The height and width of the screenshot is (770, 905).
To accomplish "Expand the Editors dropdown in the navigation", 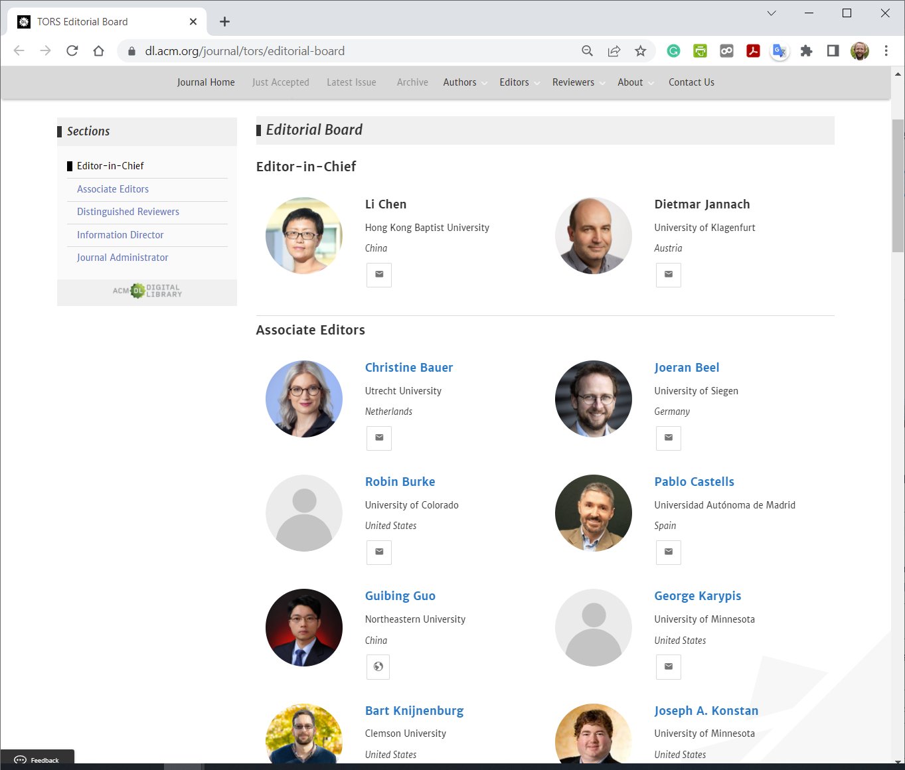I will click(x=514, y=82).
